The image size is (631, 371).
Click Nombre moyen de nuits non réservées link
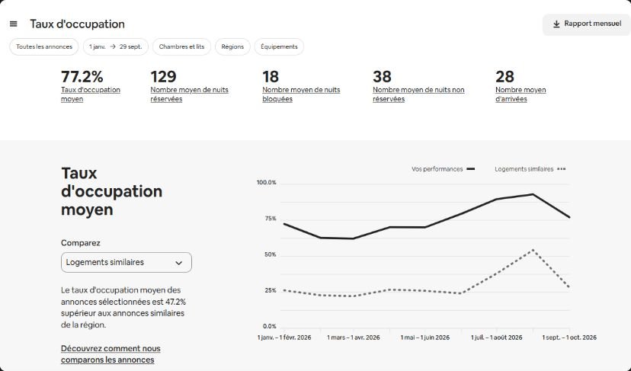click(x=418, y=94)
